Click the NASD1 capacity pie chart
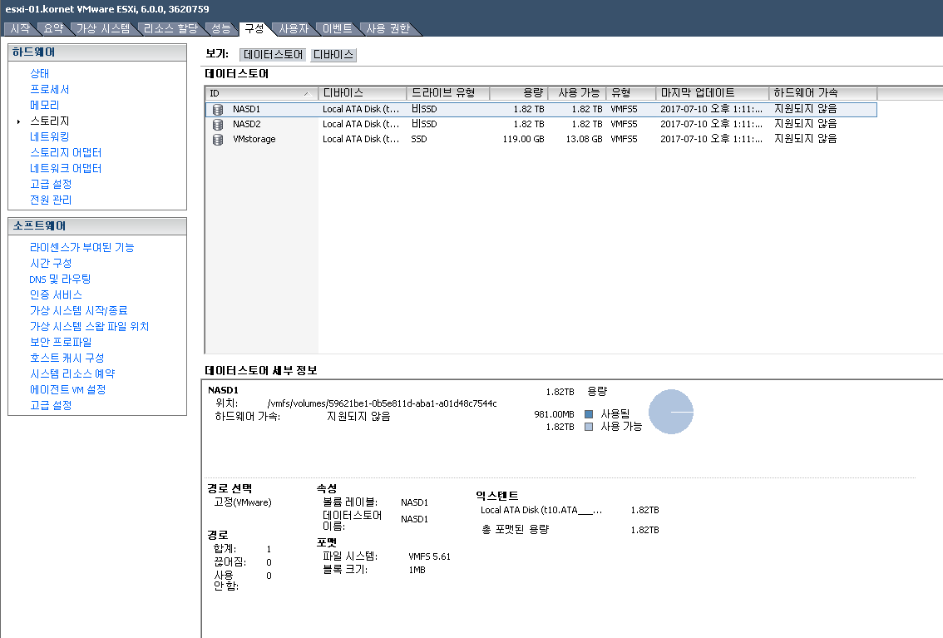943x638 pixels. (x=671, y=412)
